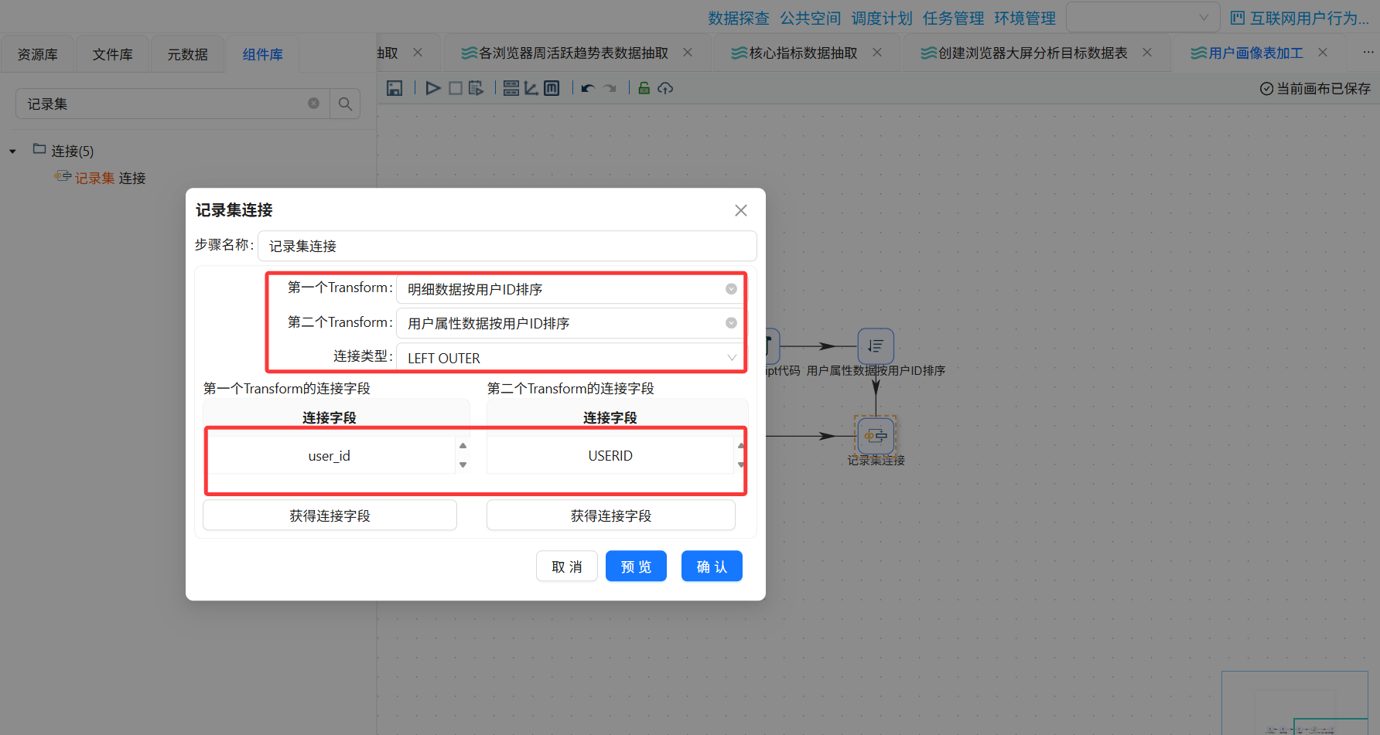Close the 用户画像表加工 tab

pyautogui.click(x=1323, y=53)
